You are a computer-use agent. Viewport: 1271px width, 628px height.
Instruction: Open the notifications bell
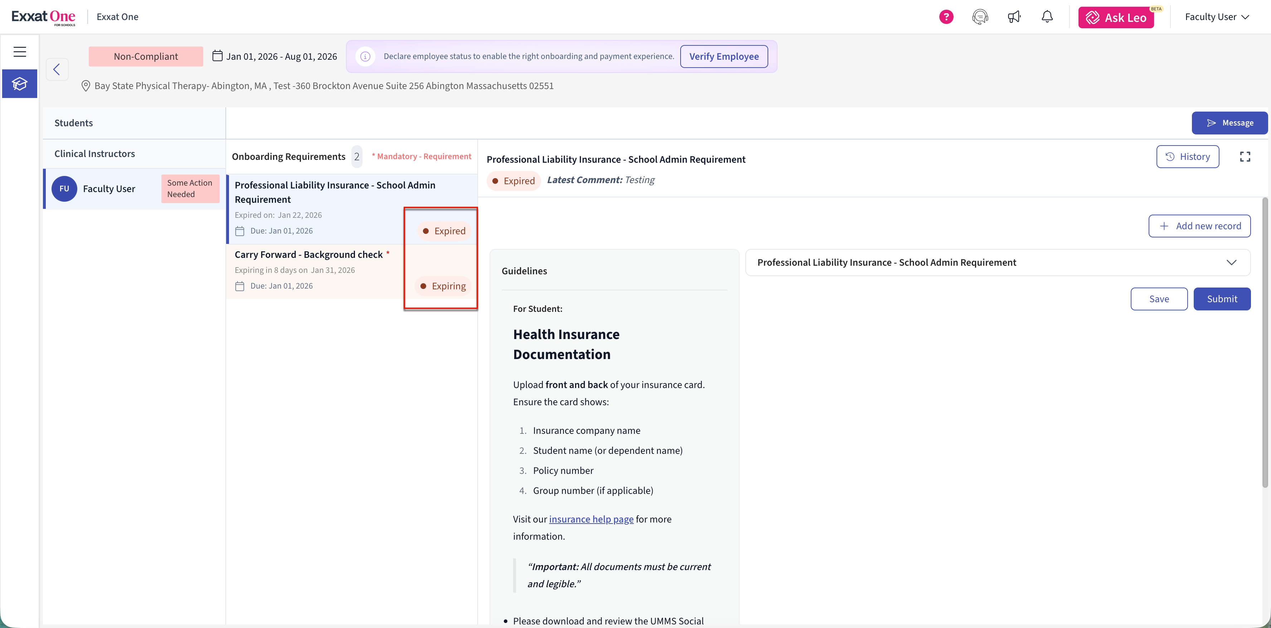(1047, 17)
